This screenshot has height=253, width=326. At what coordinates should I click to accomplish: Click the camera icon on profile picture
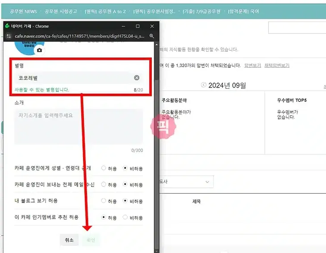[39, 50]
